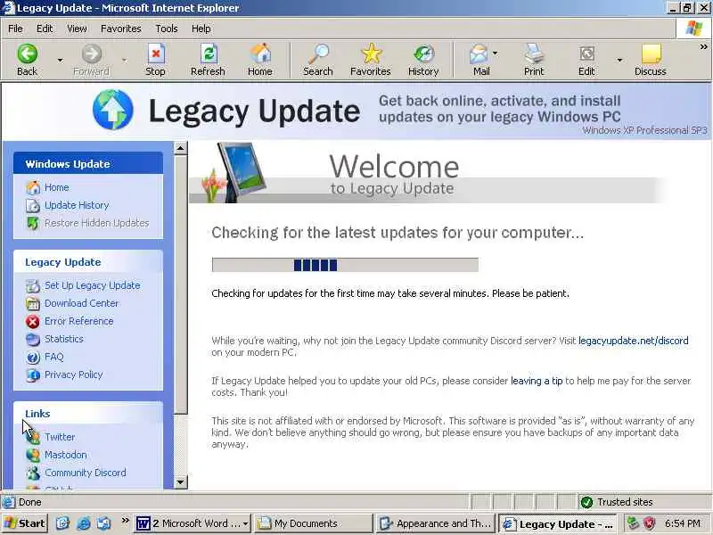Open the FAQ sidebar link
The width and height of the screenshot is (713, 535).
54,358
